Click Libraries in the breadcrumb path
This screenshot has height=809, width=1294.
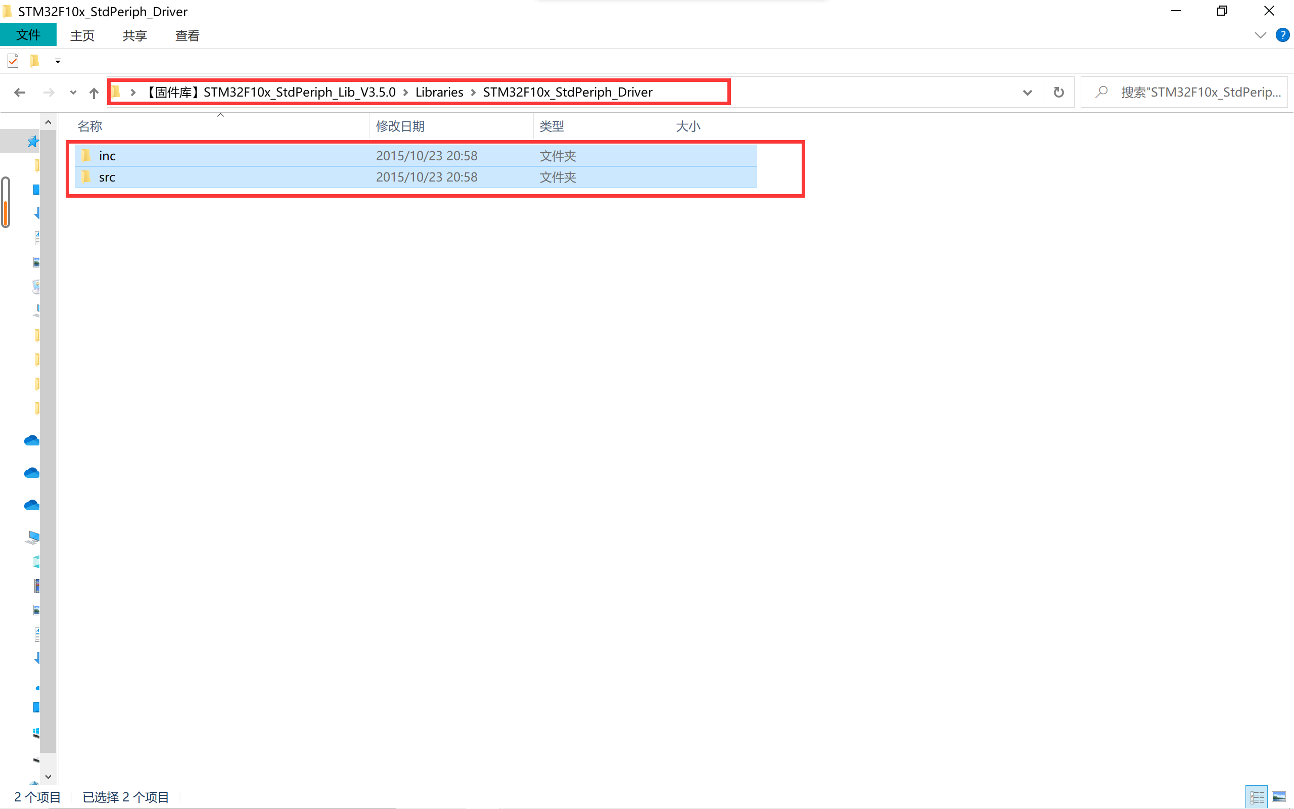pyautogui.click(x=439, y=92)
